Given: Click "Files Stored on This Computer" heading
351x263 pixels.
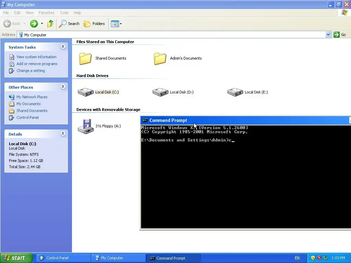Looking at the screenshot, I should pyautogui.click(x=105, y=42).
